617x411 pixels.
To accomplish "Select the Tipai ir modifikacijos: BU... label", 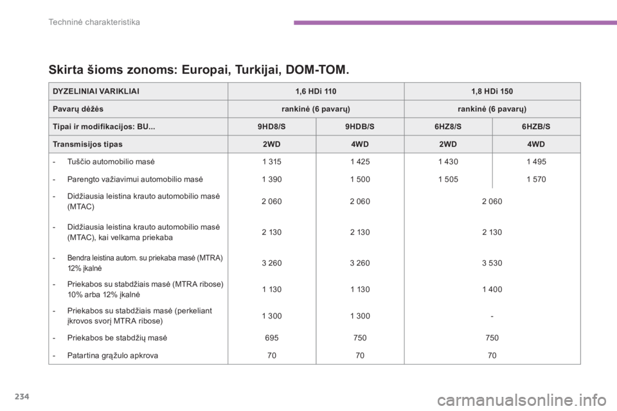I will [104, 127].
